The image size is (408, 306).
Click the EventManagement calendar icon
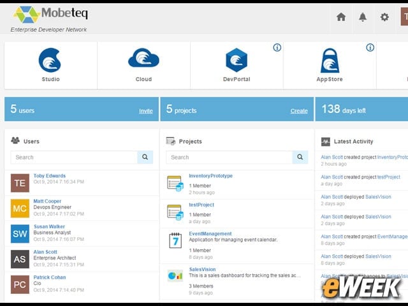coord(175,240)
